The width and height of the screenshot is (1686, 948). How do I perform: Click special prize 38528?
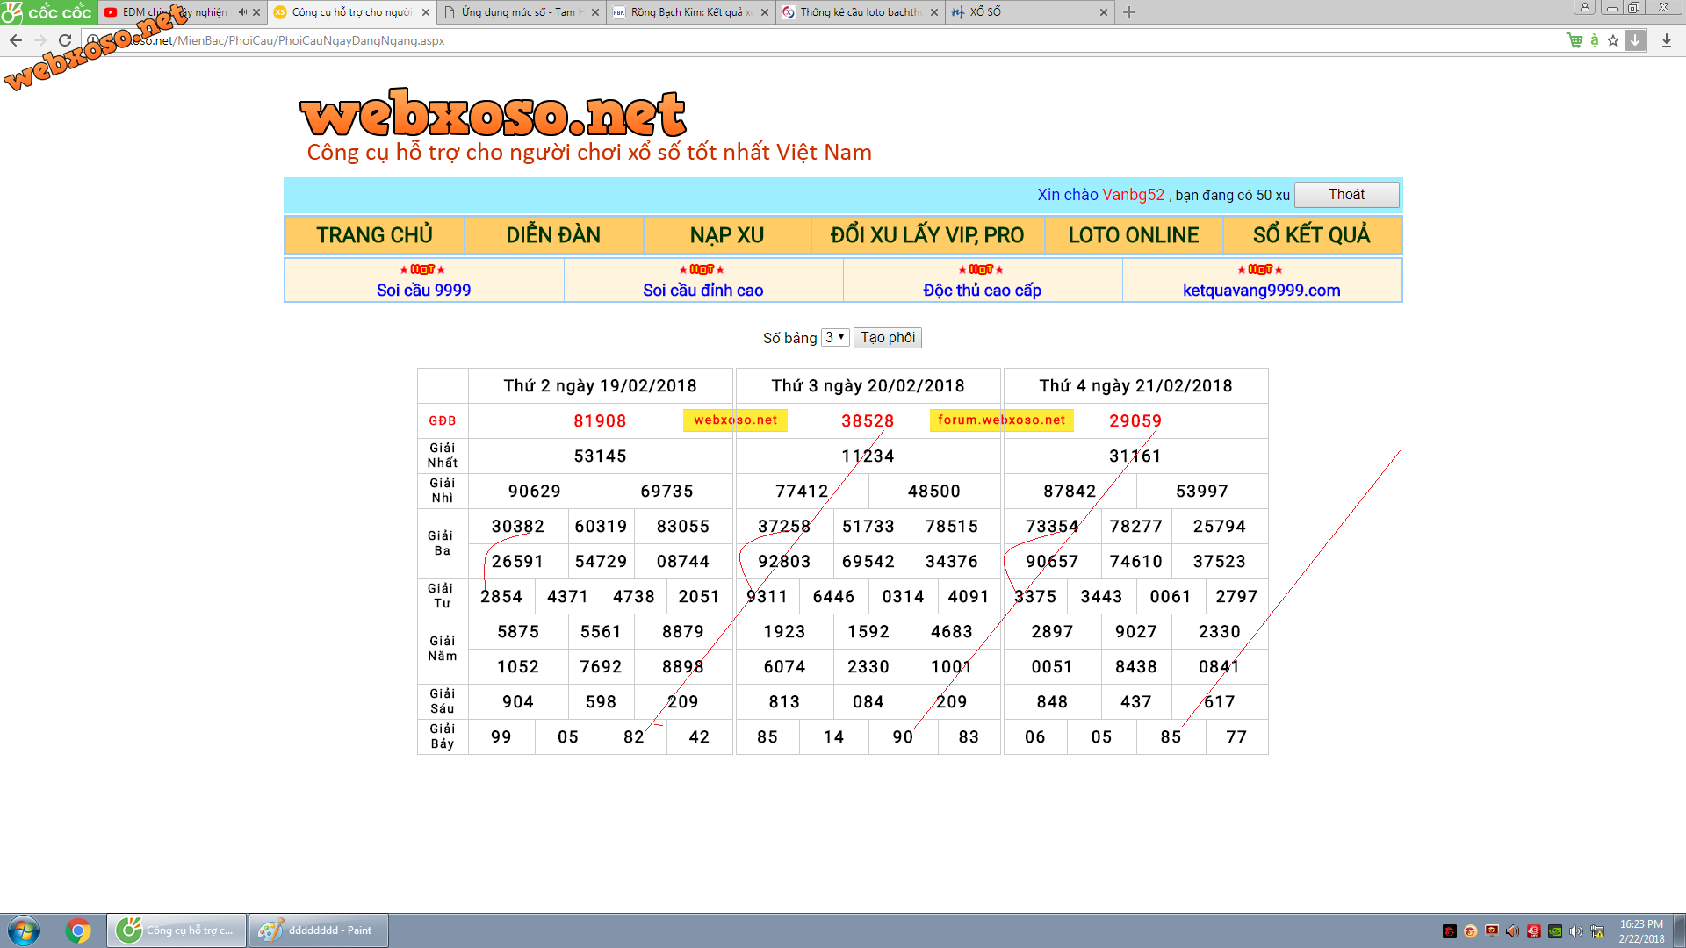868,421
